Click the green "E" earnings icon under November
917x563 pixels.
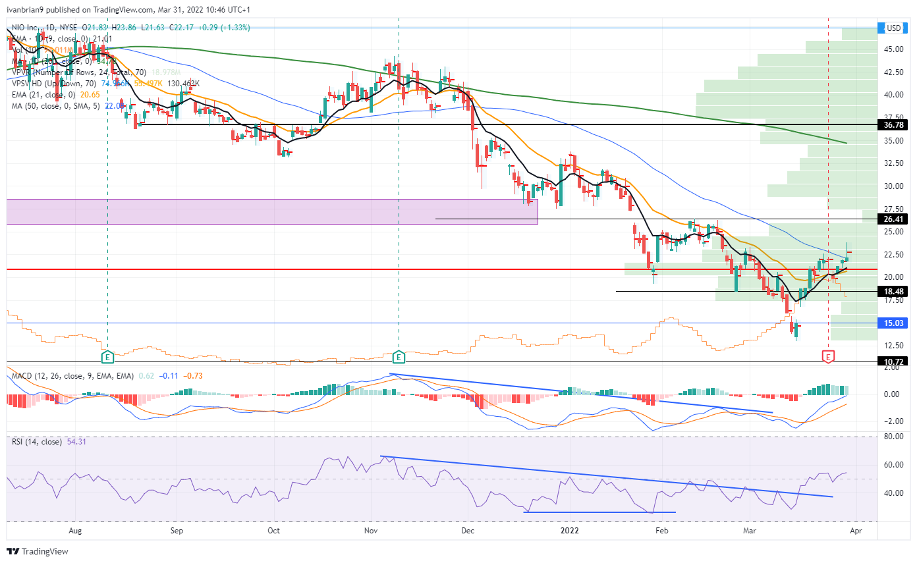(398, 358)
